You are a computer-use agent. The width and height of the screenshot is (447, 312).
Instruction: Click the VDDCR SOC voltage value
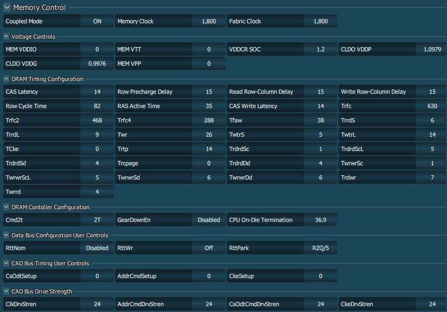point(320,49)
